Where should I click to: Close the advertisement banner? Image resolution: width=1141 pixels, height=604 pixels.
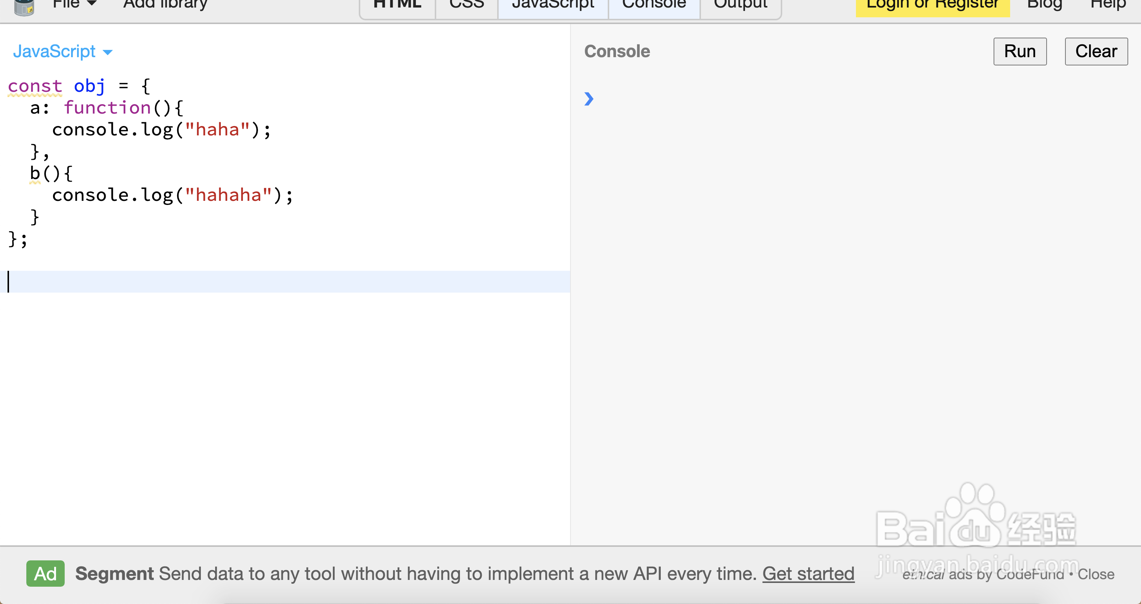point(1095,574)
